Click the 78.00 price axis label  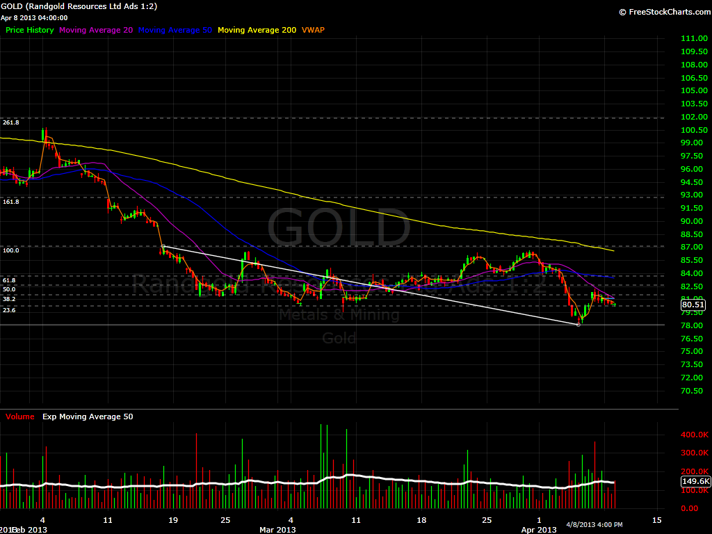coord(692,325)
